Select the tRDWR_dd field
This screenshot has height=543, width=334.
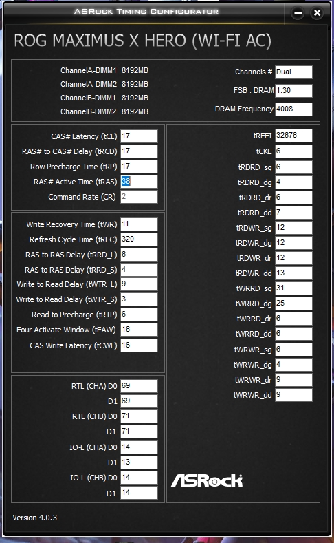pyautogui.click(x=293, y=273)
